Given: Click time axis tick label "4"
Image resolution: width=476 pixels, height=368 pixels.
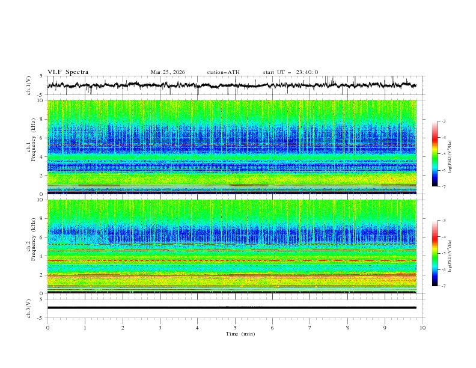Looking at the screenshot, I should pyautogui.click(x=197, y=328).
